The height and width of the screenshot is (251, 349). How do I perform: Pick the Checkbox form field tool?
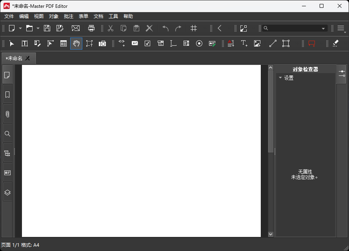tap(147, 43)
